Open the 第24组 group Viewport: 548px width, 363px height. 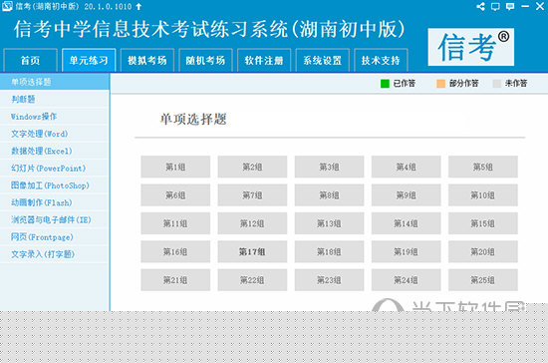click(407, 280)
